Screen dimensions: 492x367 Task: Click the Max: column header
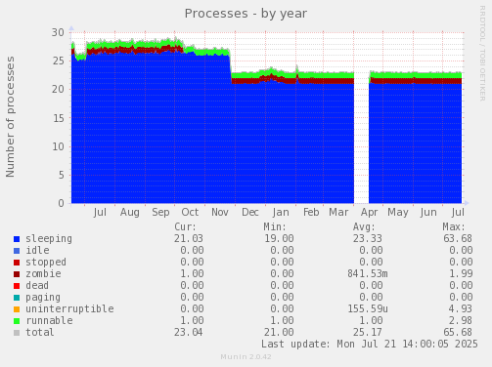454,226
